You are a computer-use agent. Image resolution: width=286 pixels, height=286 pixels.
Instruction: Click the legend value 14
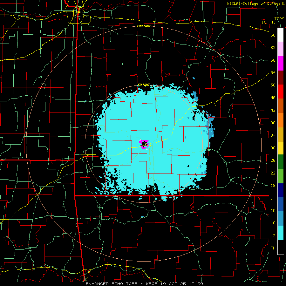click(x=273, y=198)
